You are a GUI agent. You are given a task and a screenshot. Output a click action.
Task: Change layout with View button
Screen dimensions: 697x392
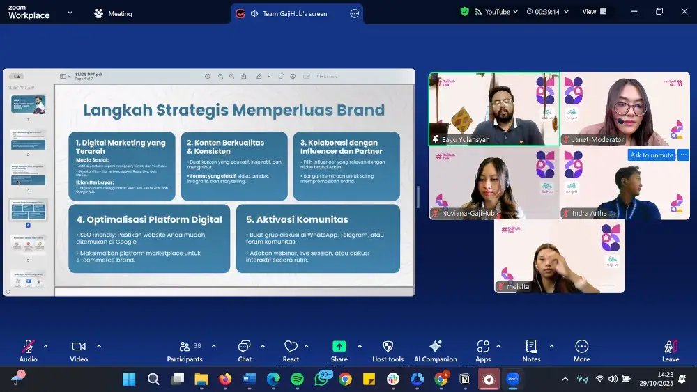595,12
